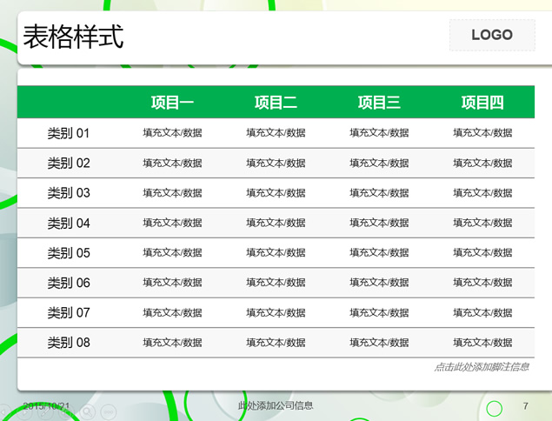Activate the magnifier zoom control
The width and height of the screenshot is (552, 421).
(88, 411)
